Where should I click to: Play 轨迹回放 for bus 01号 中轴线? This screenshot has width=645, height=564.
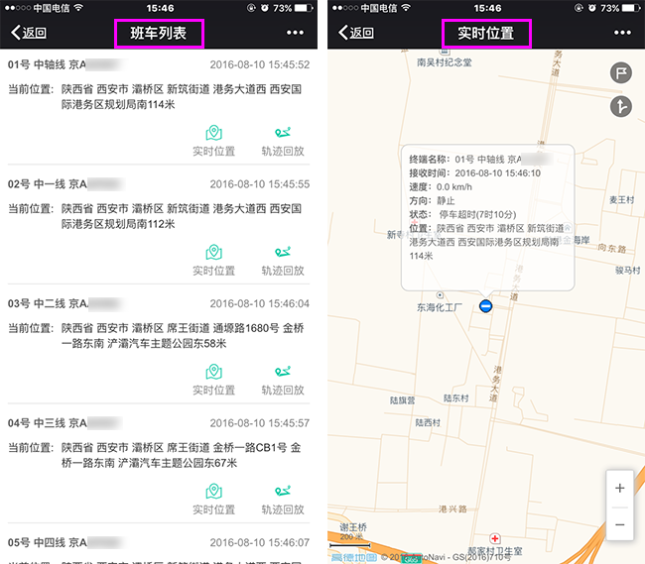283,142
